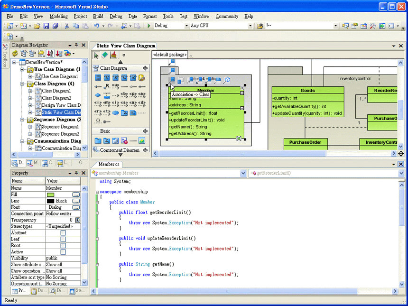Expand the Component Diagram palette section

pyautogui.click(x=145, y=150)
